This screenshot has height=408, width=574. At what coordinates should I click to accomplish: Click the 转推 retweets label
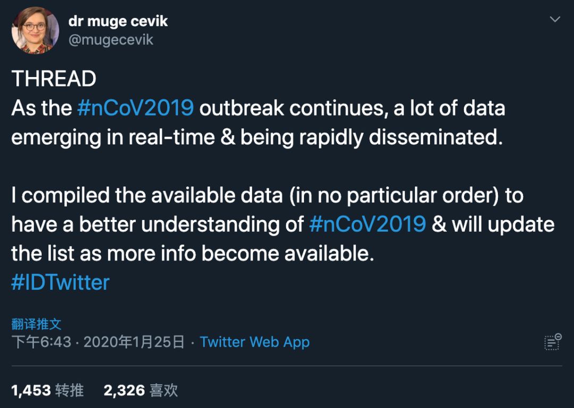(x=70, y=390)
